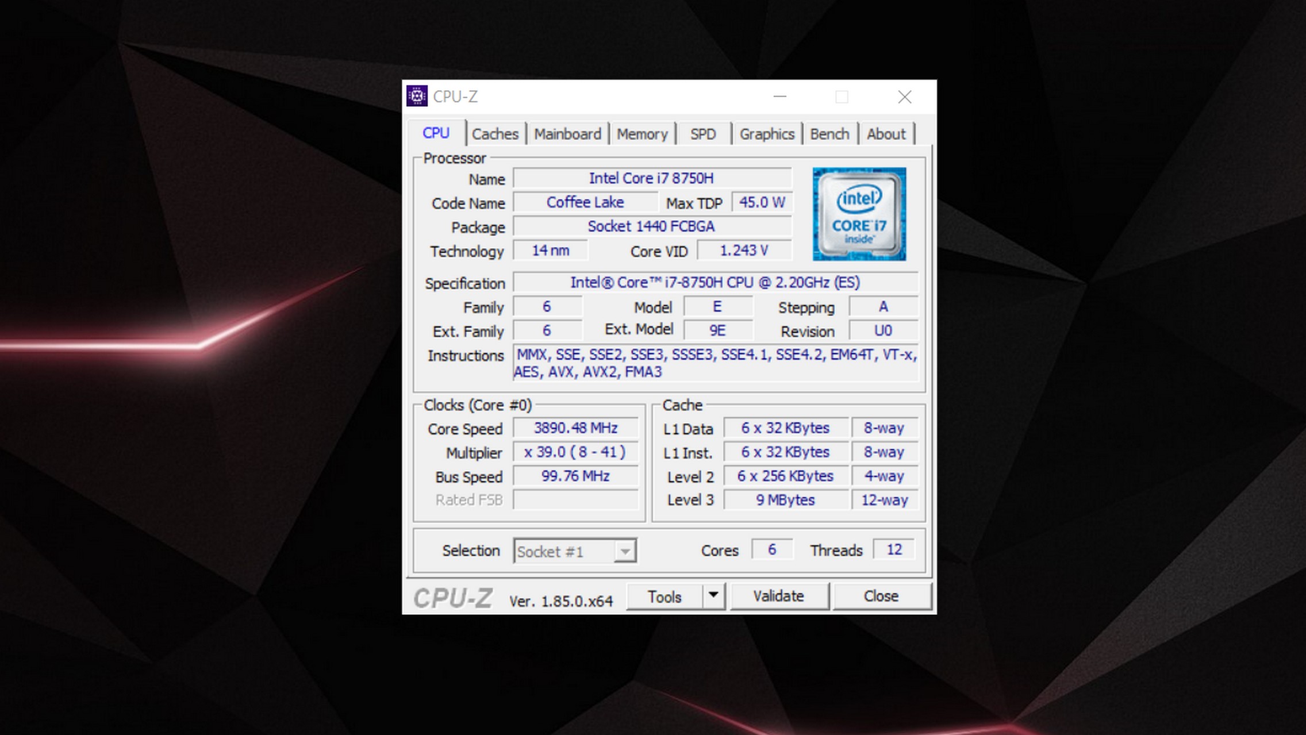This screenshot has height=735, width=1306.
Task: Click the version text 'Ver. 1.85.0.x64'
Action: click(561, 601)
